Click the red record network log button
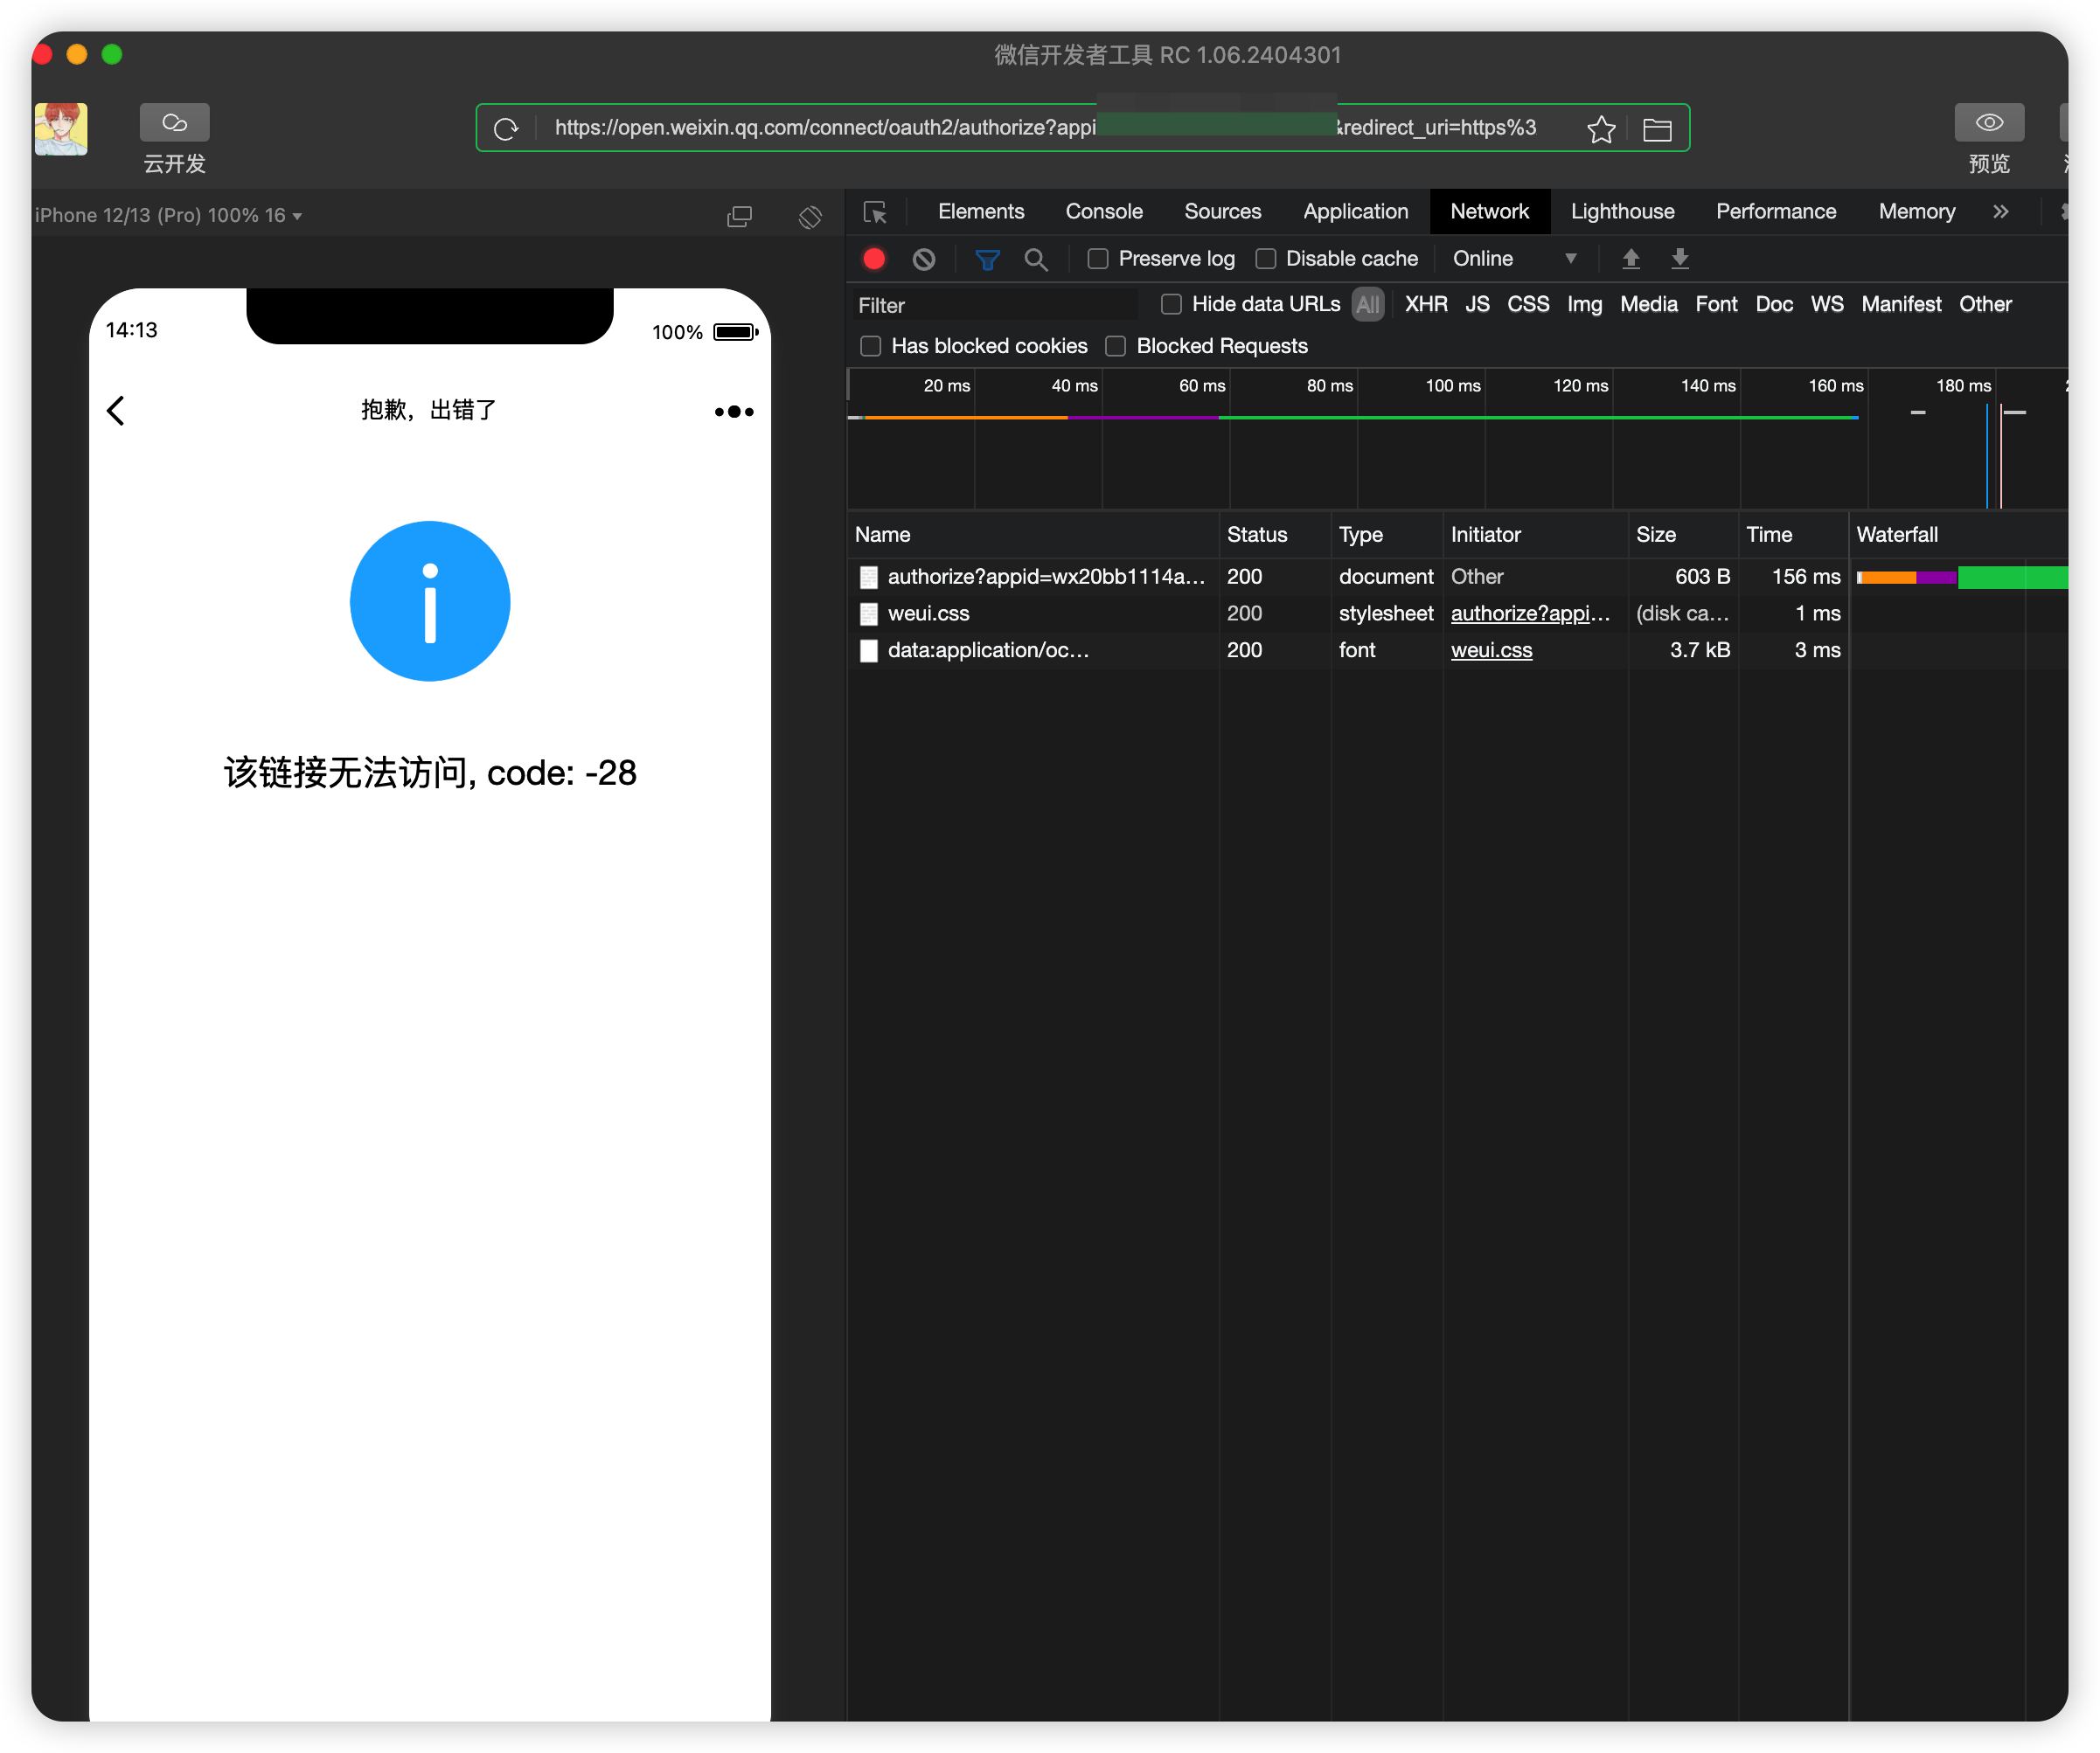The image size is (2100, 1753). [874, 259]
